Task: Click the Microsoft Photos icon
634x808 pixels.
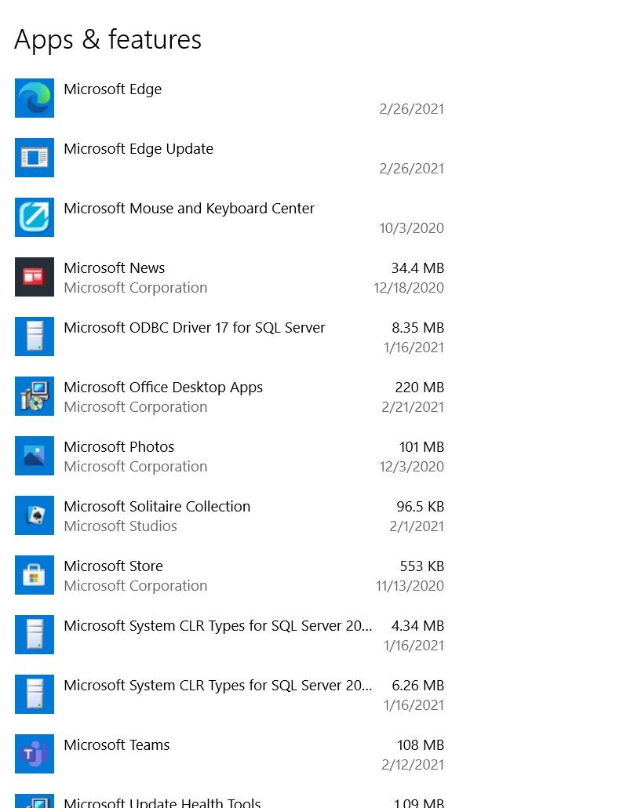Action: 34,456
